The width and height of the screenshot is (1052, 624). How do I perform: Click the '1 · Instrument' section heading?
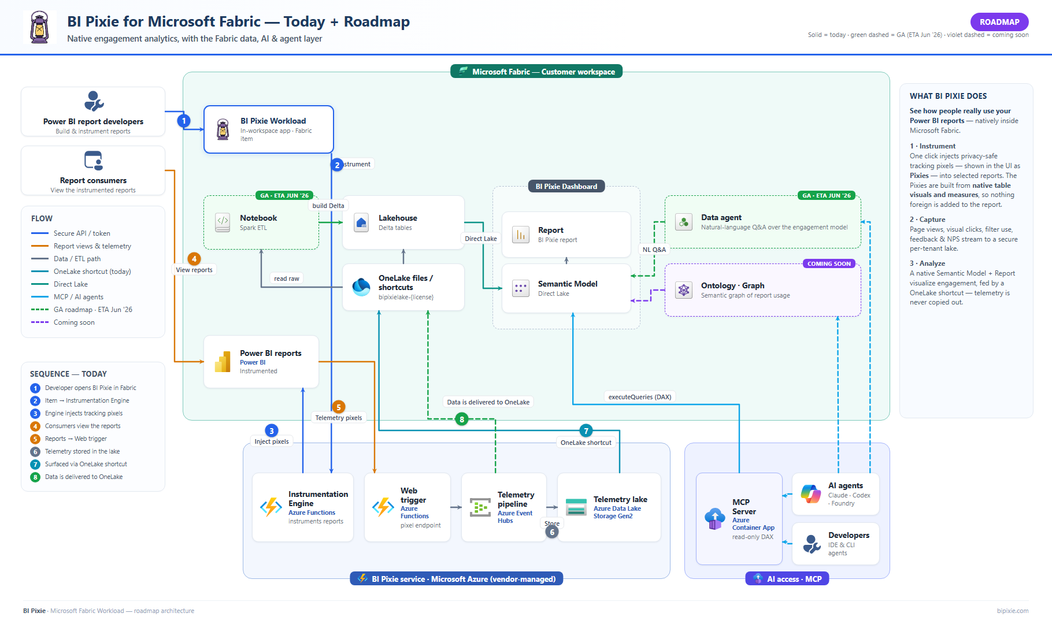(932, 146)
